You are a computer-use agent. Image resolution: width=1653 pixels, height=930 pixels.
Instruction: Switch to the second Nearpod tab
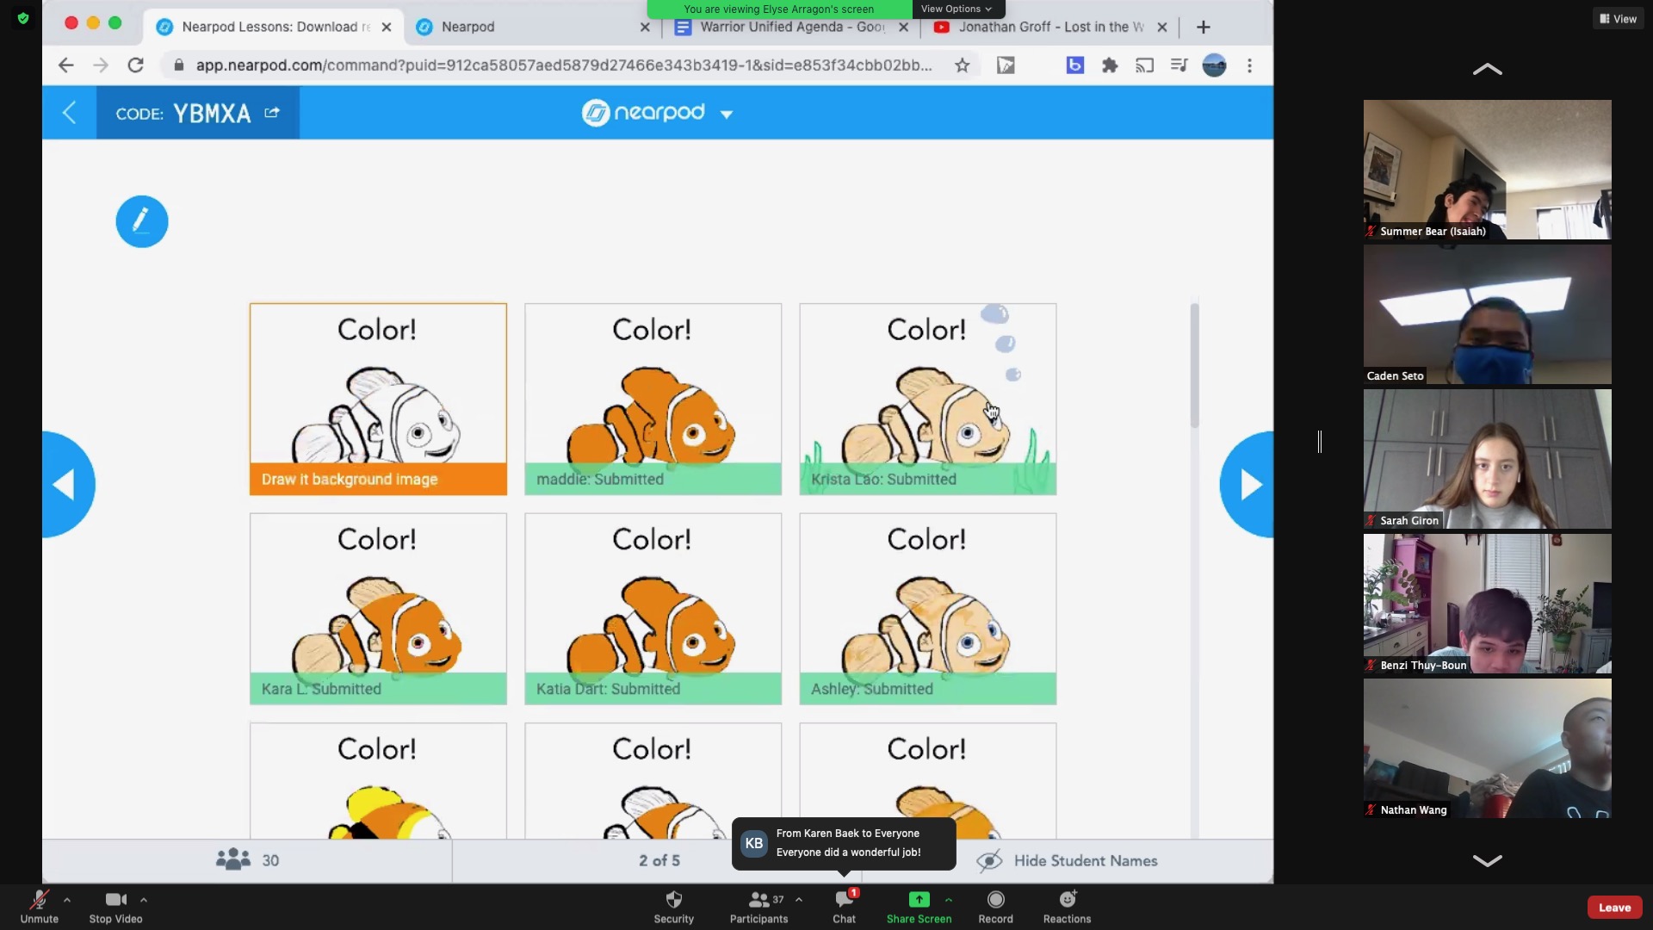(532, 27)
